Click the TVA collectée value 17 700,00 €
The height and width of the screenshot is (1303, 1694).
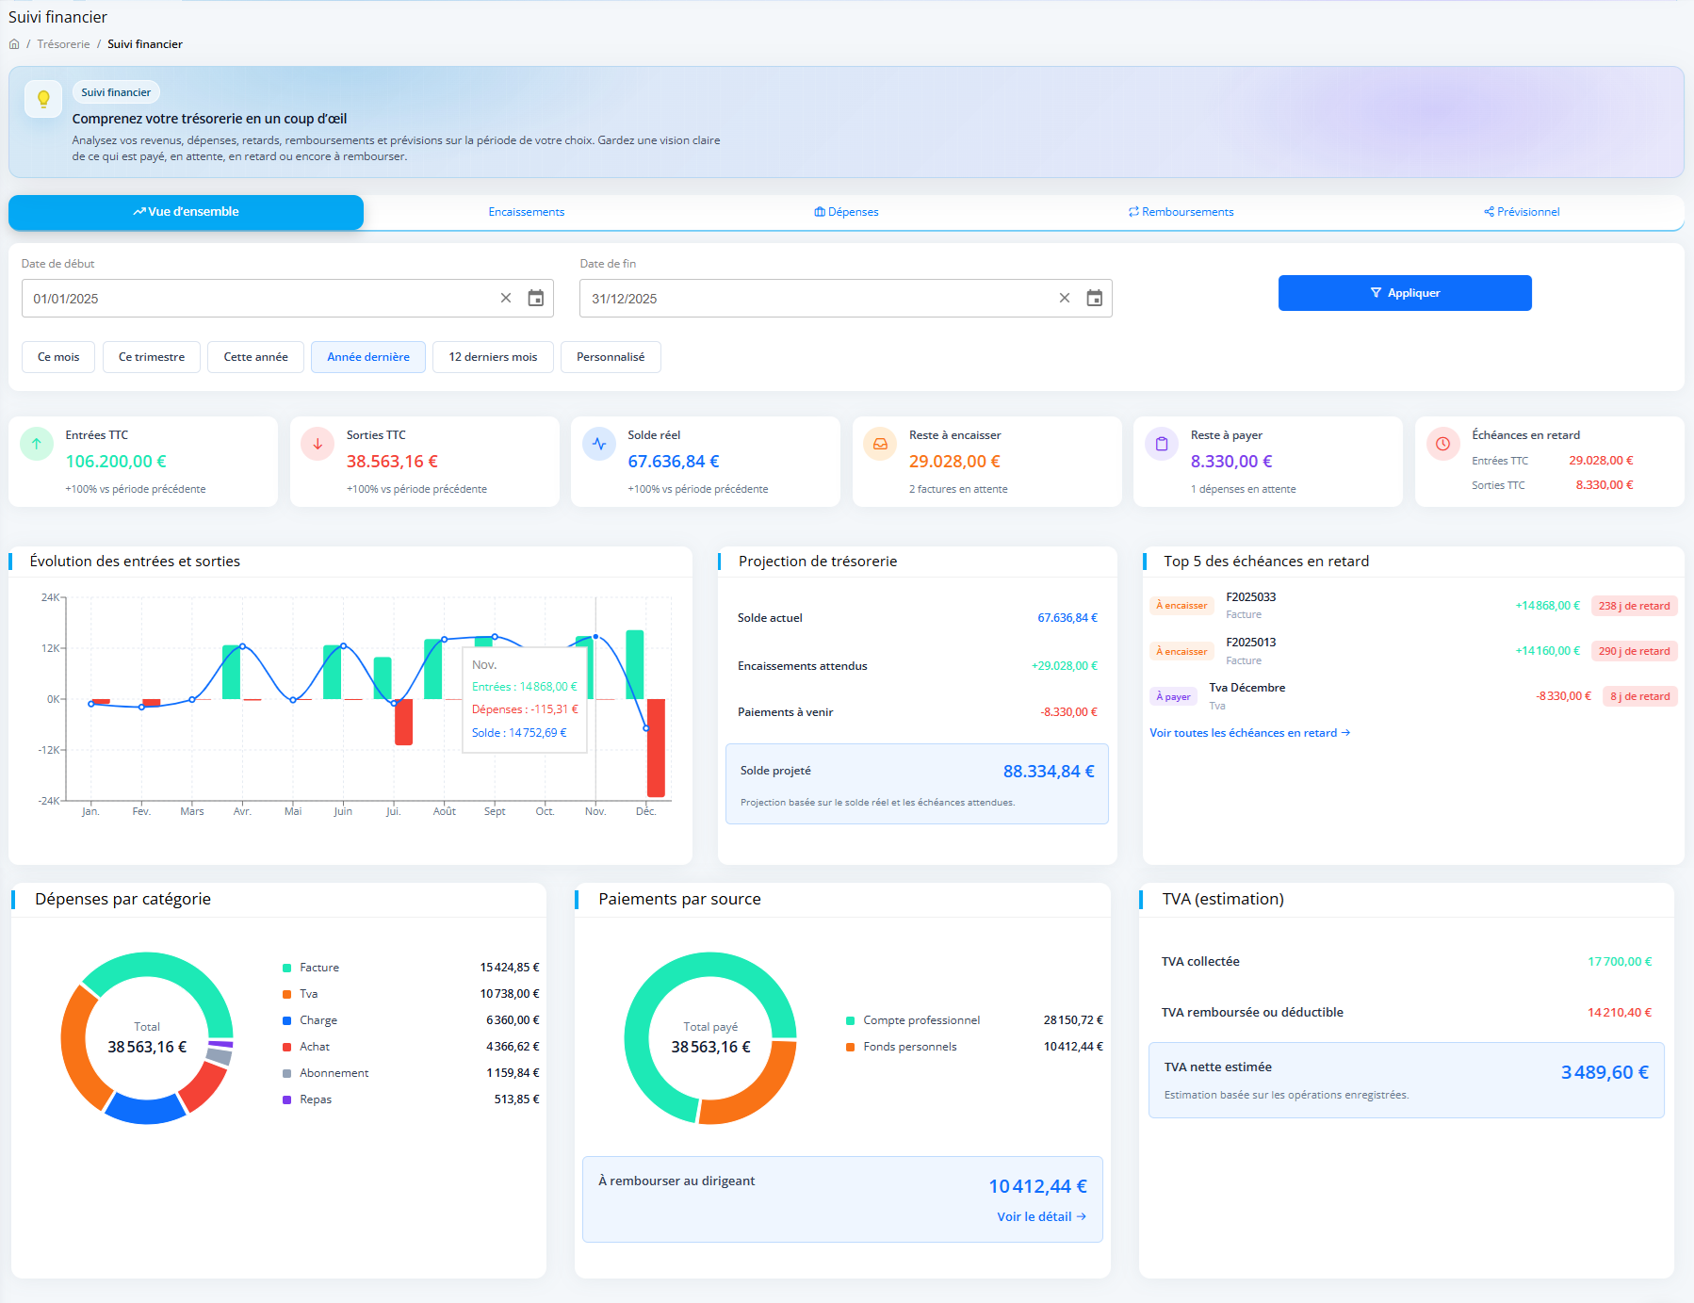[x=1620, y=962]
